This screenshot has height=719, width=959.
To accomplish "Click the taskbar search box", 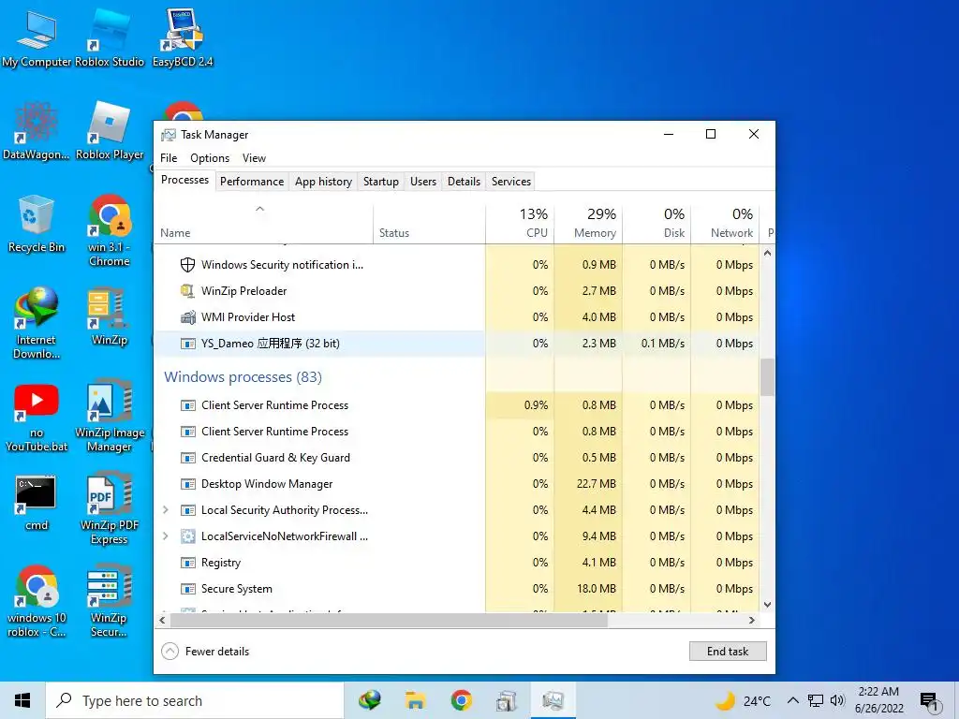I will [195, 700].
